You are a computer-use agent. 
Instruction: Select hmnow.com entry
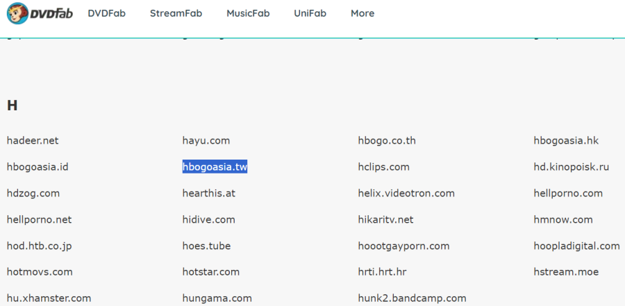tap(563, 219)
